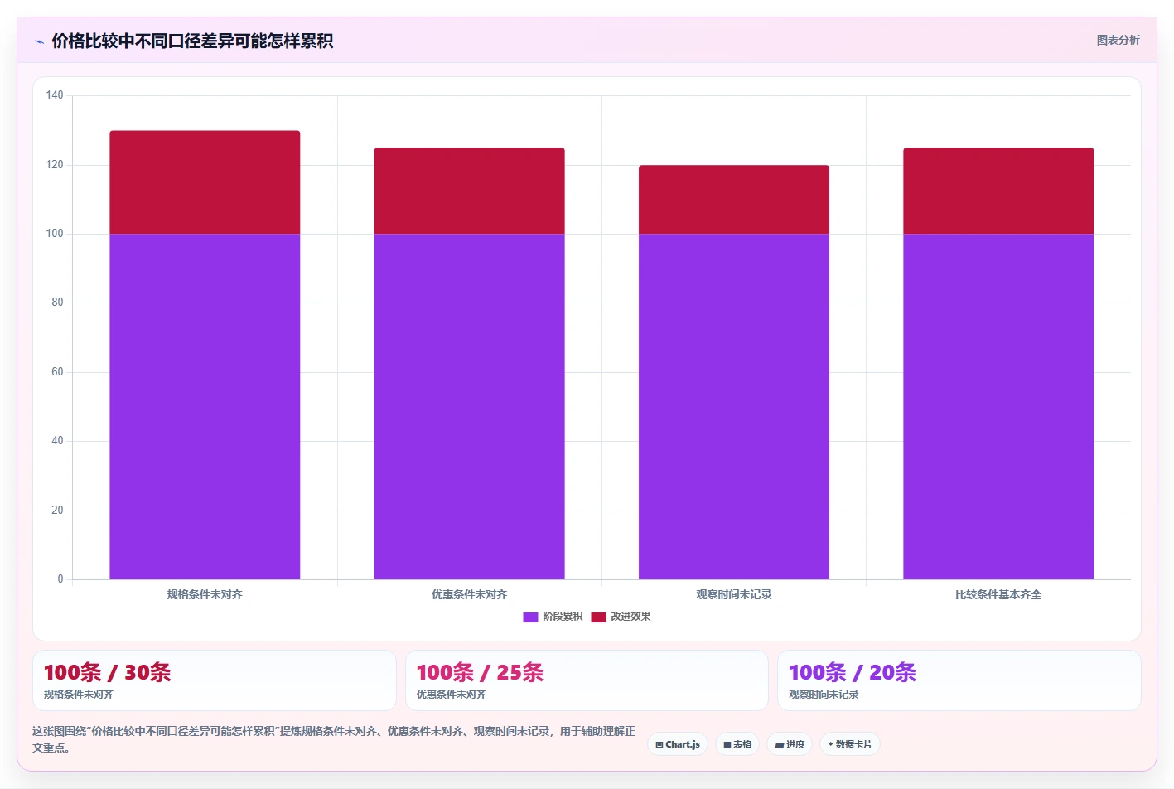The width and height of the screenshot is (1174, 789).
Task: Click the Chart.js tag chip
Action: coord(678,744)
